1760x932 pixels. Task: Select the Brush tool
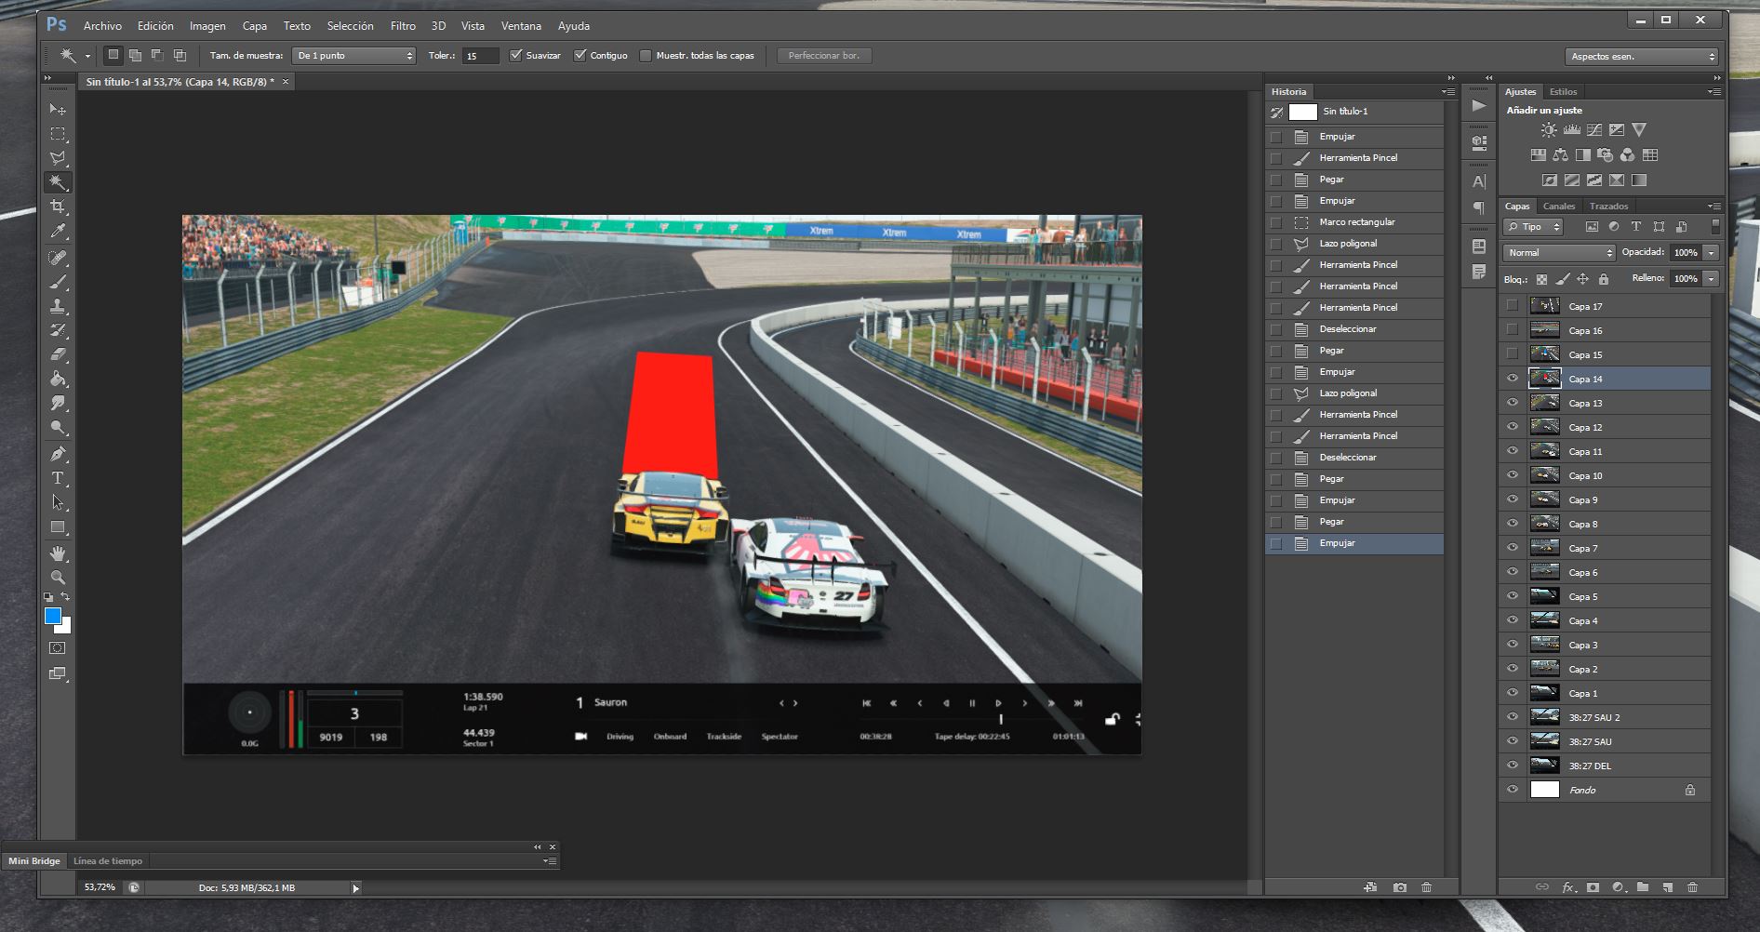coord(58,282)
